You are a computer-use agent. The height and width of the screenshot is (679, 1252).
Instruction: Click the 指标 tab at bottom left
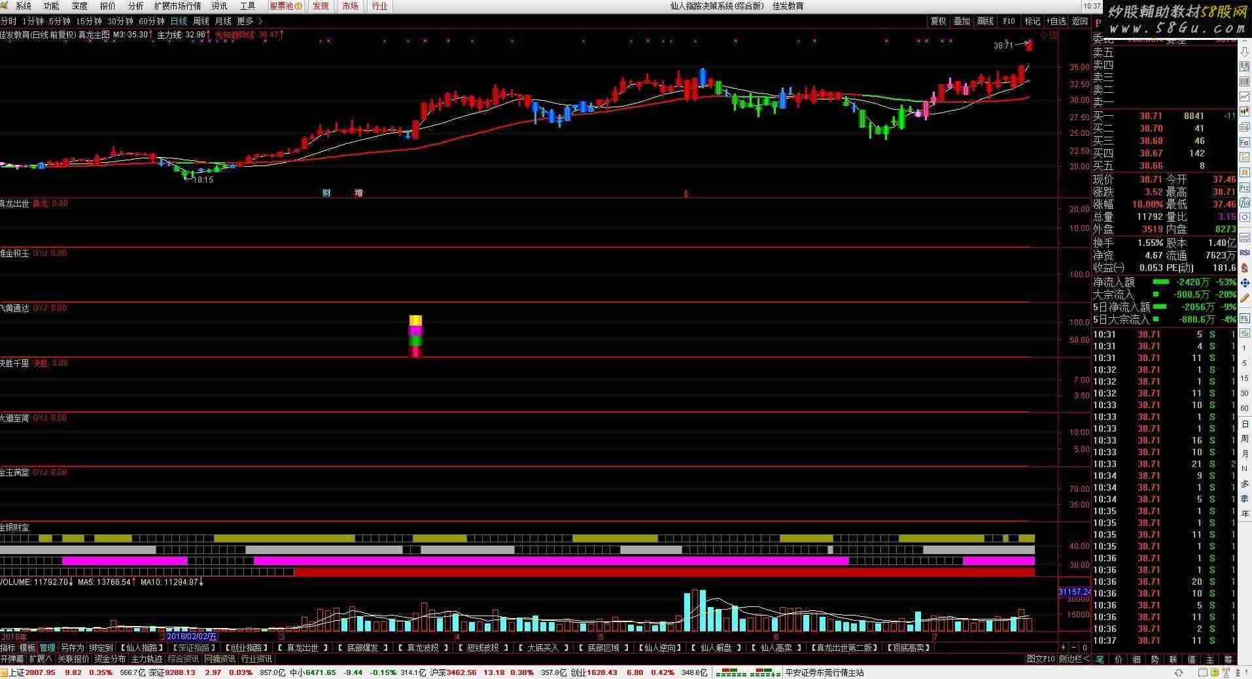(x=8, y=648)
